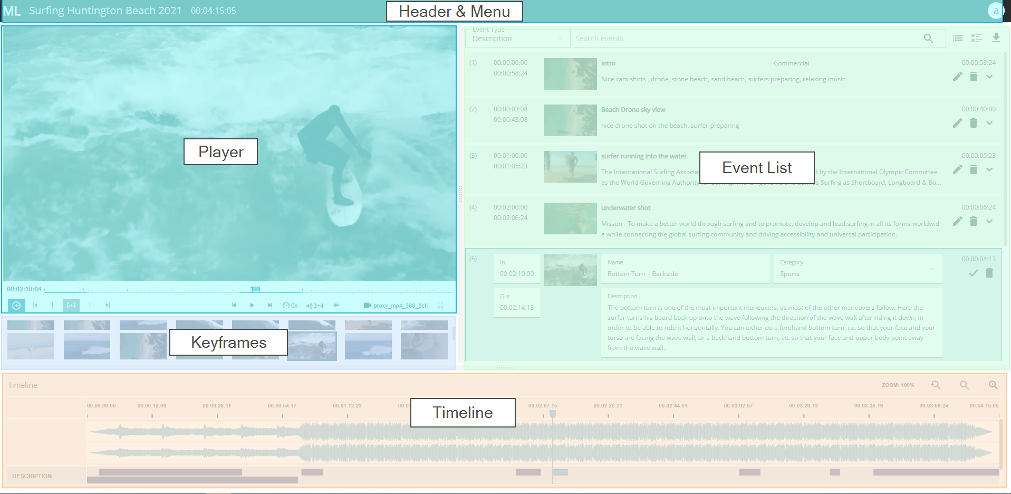
Task: Download the event list
Action: click(996, 38)
